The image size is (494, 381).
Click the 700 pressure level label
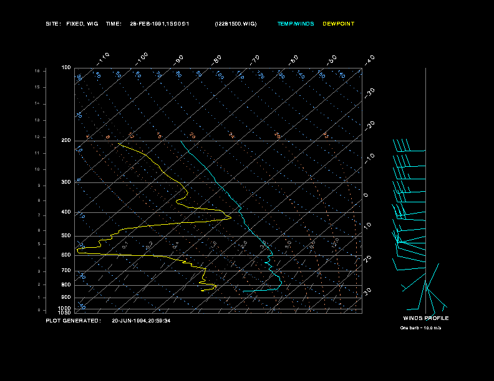66,270
